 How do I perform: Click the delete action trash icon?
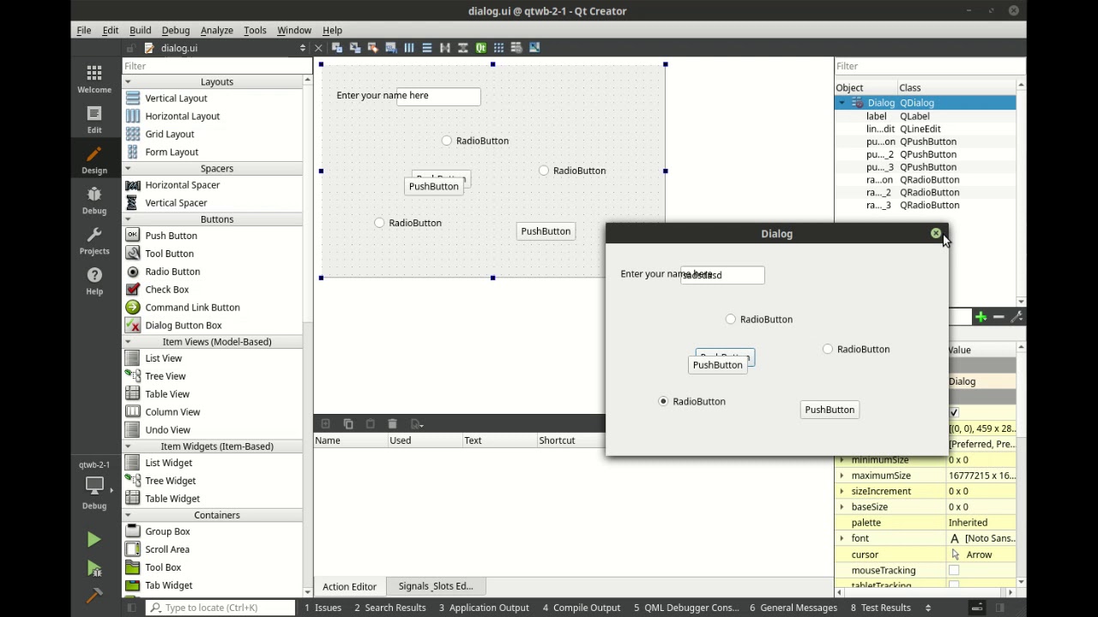392,424
